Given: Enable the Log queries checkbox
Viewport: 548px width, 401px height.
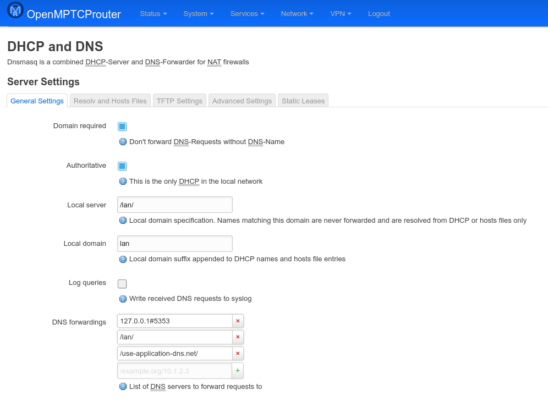Looking at the screenshot, I should 122,283.
